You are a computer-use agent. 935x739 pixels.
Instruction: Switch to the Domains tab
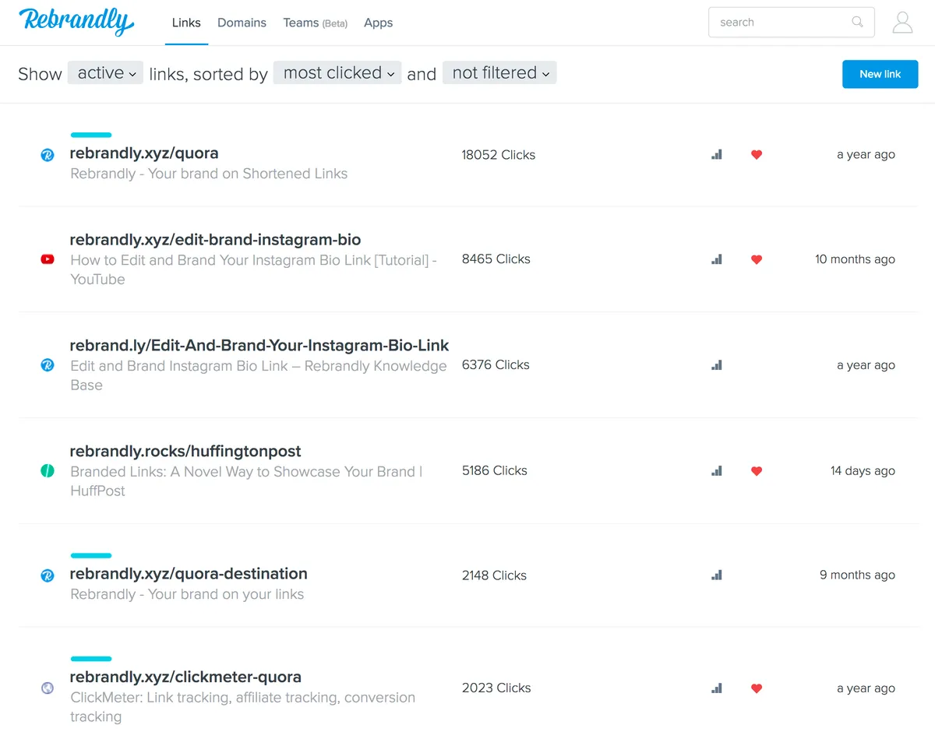pyautogui.click(x=242, y=23)
